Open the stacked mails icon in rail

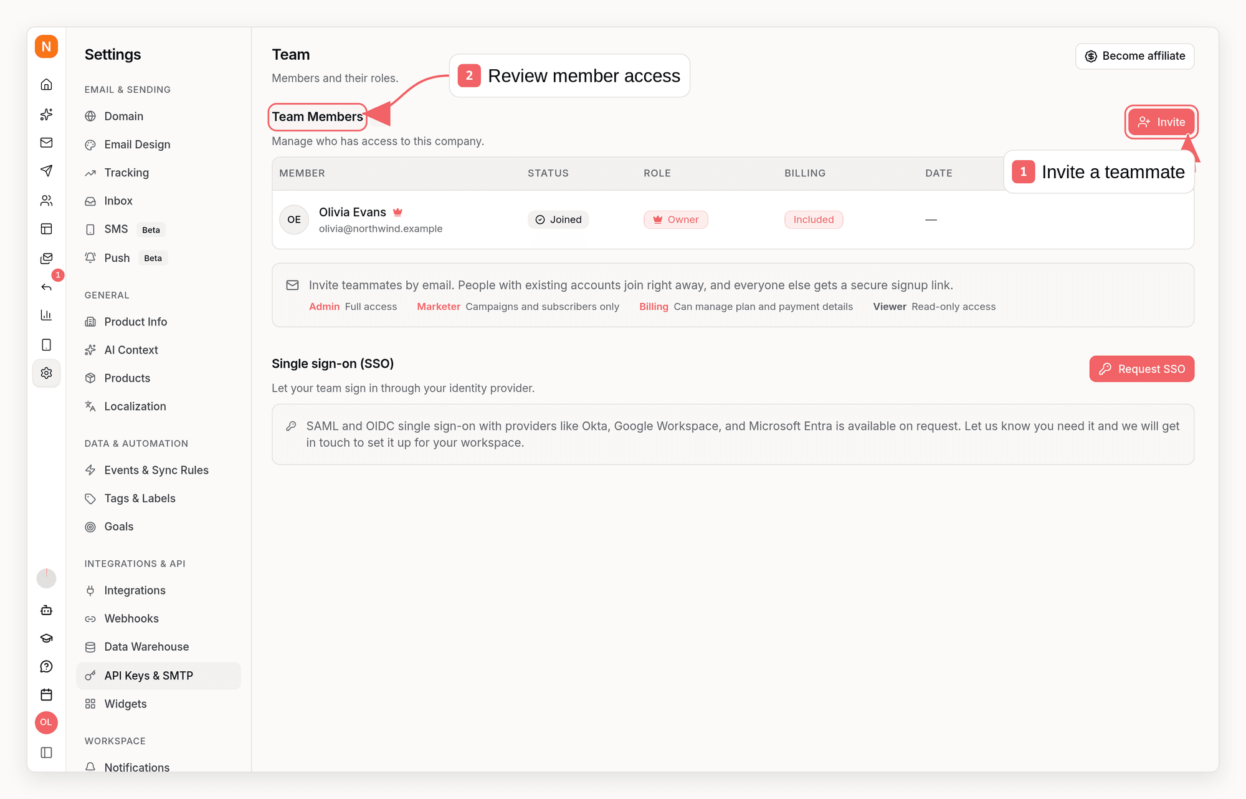pyautogui.click(x=46, y=258)
